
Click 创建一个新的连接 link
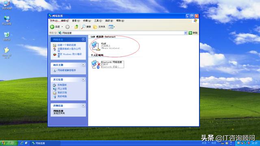67,45
